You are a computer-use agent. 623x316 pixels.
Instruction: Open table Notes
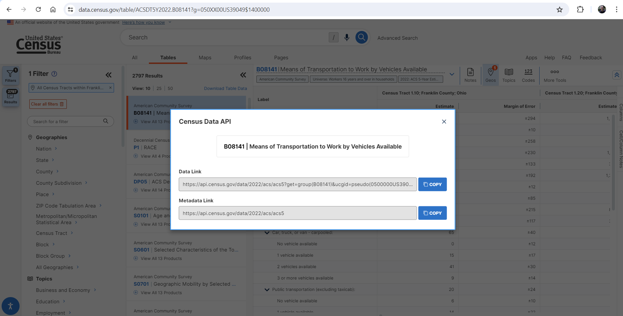pos(470,75)
